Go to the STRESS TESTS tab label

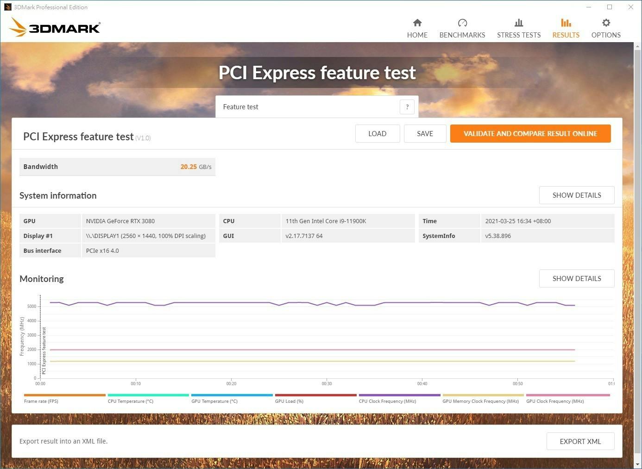pyautogui.click(x=518, y=35)
